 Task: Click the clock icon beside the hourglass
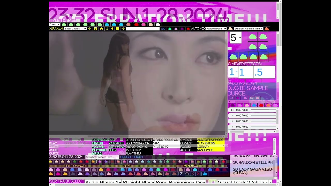[187, 174]
